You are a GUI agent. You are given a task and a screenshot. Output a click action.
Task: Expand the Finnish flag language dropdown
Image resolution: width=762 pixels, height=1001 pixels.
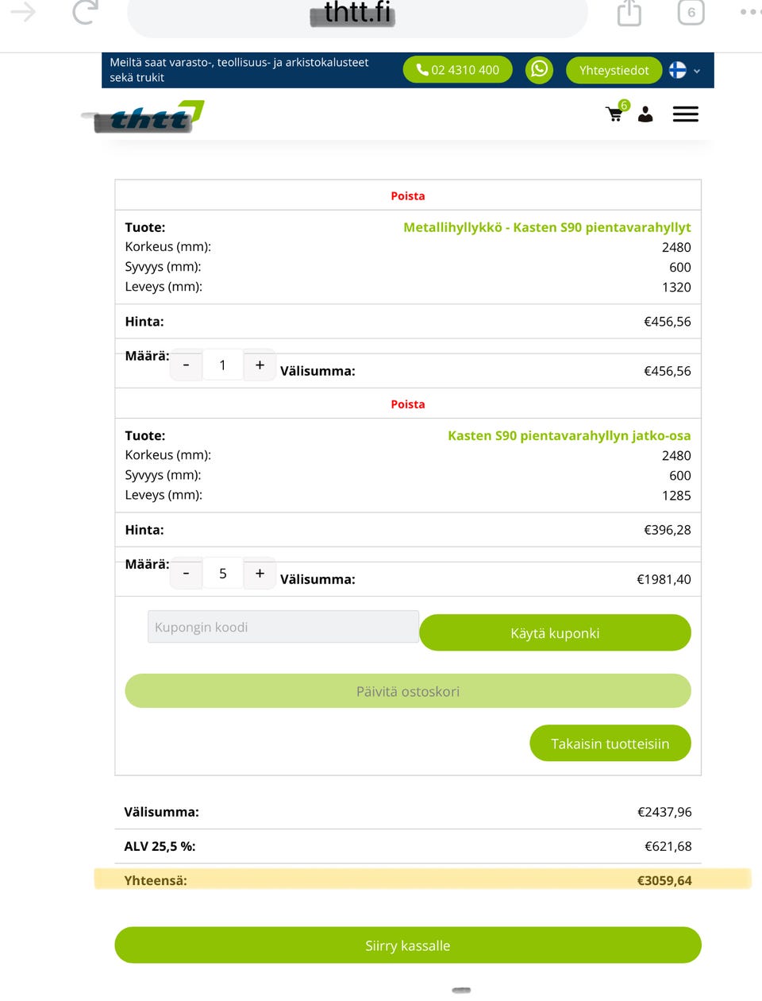pos(684,70)
